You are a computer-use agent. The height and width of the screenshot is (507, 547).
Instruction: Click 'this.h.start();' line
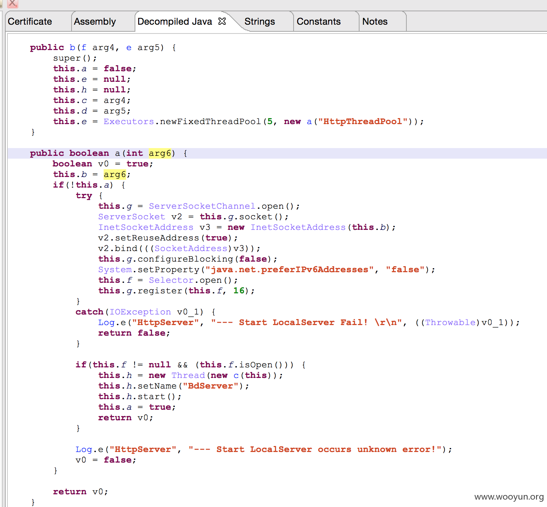pos(140,396)
